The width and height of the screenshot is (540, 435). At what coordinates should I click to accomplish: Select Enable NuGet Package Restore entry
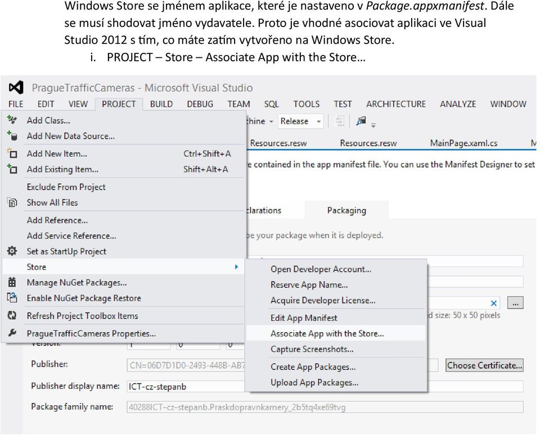point(124,298)
